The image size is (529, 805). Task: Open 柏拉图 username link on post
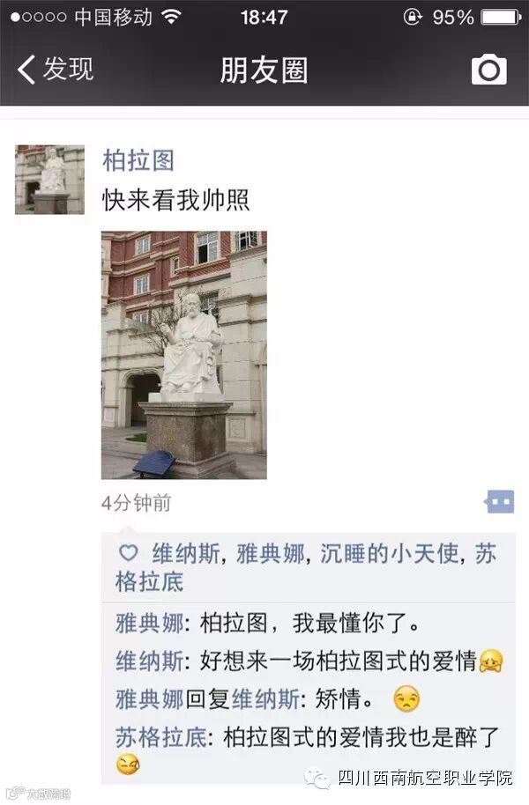coord(138,160)
